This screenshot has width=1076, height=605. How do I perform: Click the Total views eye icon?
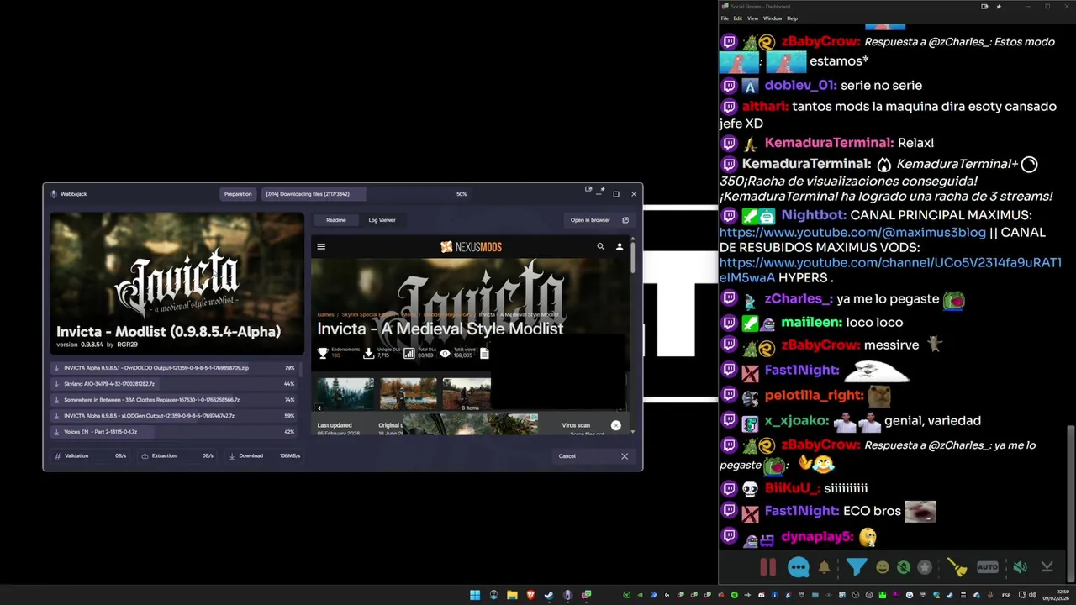click(445, 354)
